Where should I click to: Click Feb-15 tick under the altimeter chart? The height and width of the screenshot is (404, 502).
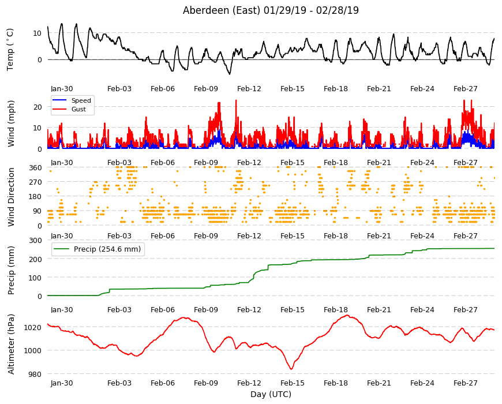point(293,383)
